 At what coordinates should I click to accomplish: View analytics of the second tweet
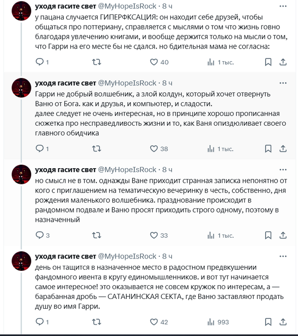(x=211, y=149)
